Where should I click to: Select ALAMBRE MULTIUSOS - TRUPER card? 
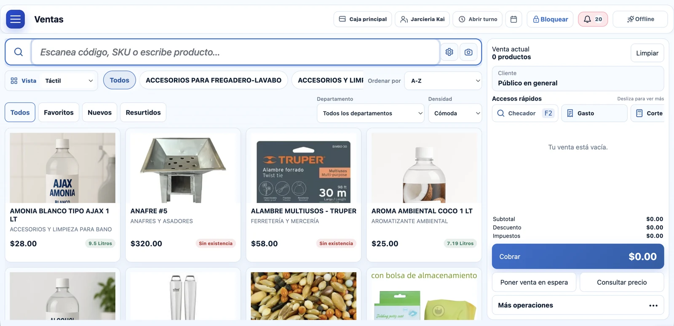(x=303, y=195)
